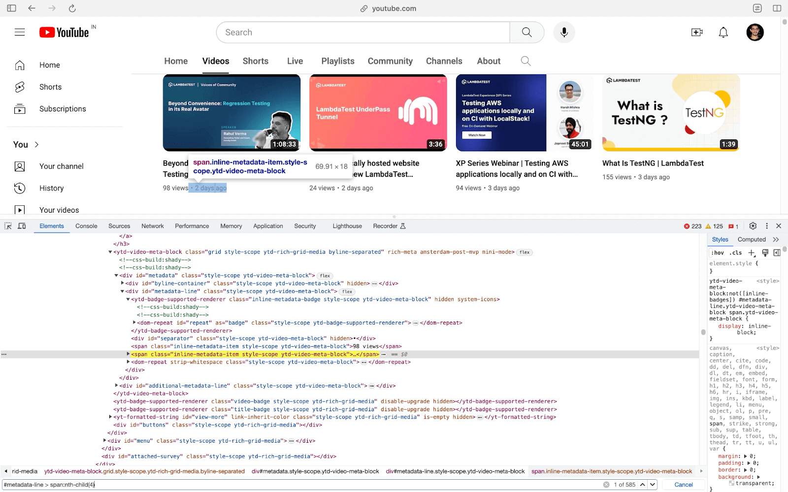Click the channel search magnifier icon
This screenshot has height=492, width=788.
tap(525, 61)
